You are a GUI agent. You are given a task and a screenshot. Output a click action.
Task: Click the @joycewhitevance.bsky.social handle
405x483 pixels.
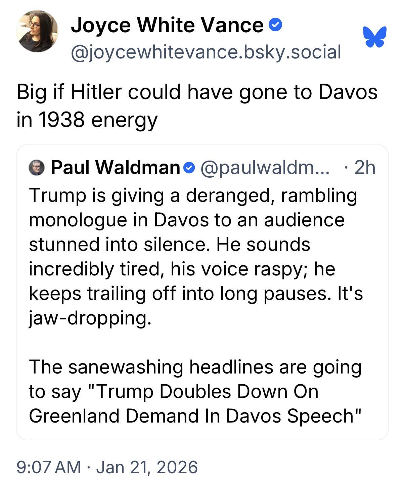pyautogui.click(x=206, y=52)
